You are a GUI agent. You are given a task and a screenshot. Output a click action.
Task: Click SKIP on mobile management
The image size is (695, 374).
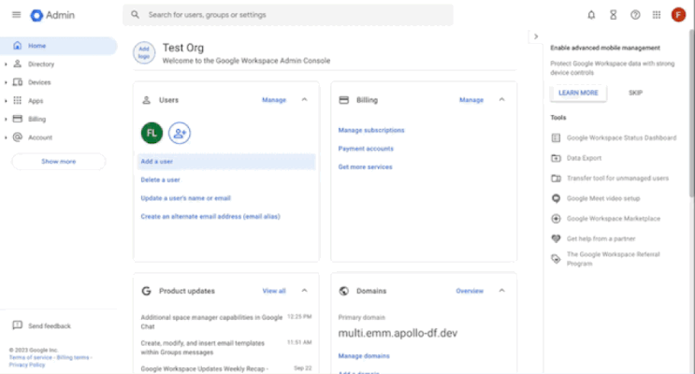click(635, 93)
